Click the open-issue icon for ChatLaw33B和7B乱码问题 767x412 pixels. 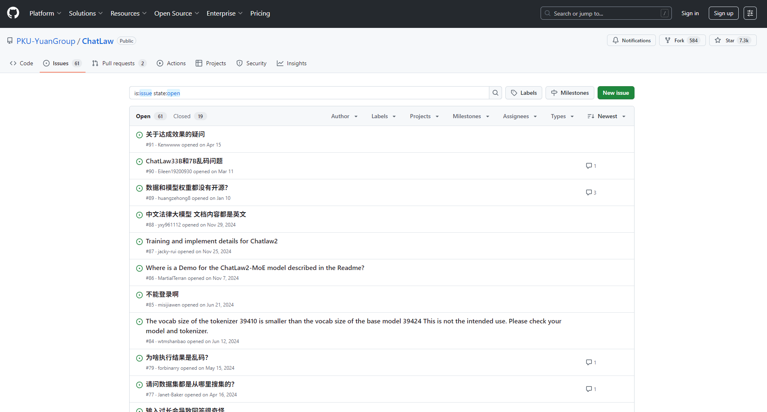pos(139,162)
